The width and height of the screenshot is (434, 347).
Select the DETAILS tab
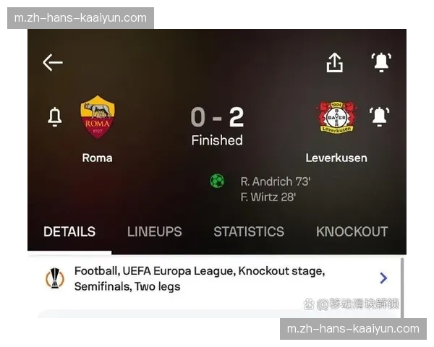click(69, 231)
